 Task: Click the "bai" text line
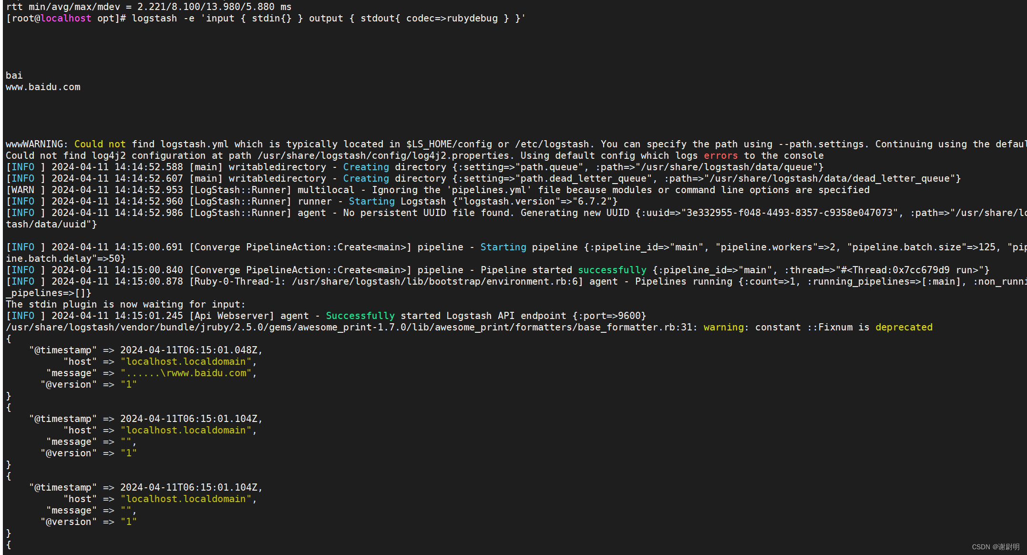14,76
